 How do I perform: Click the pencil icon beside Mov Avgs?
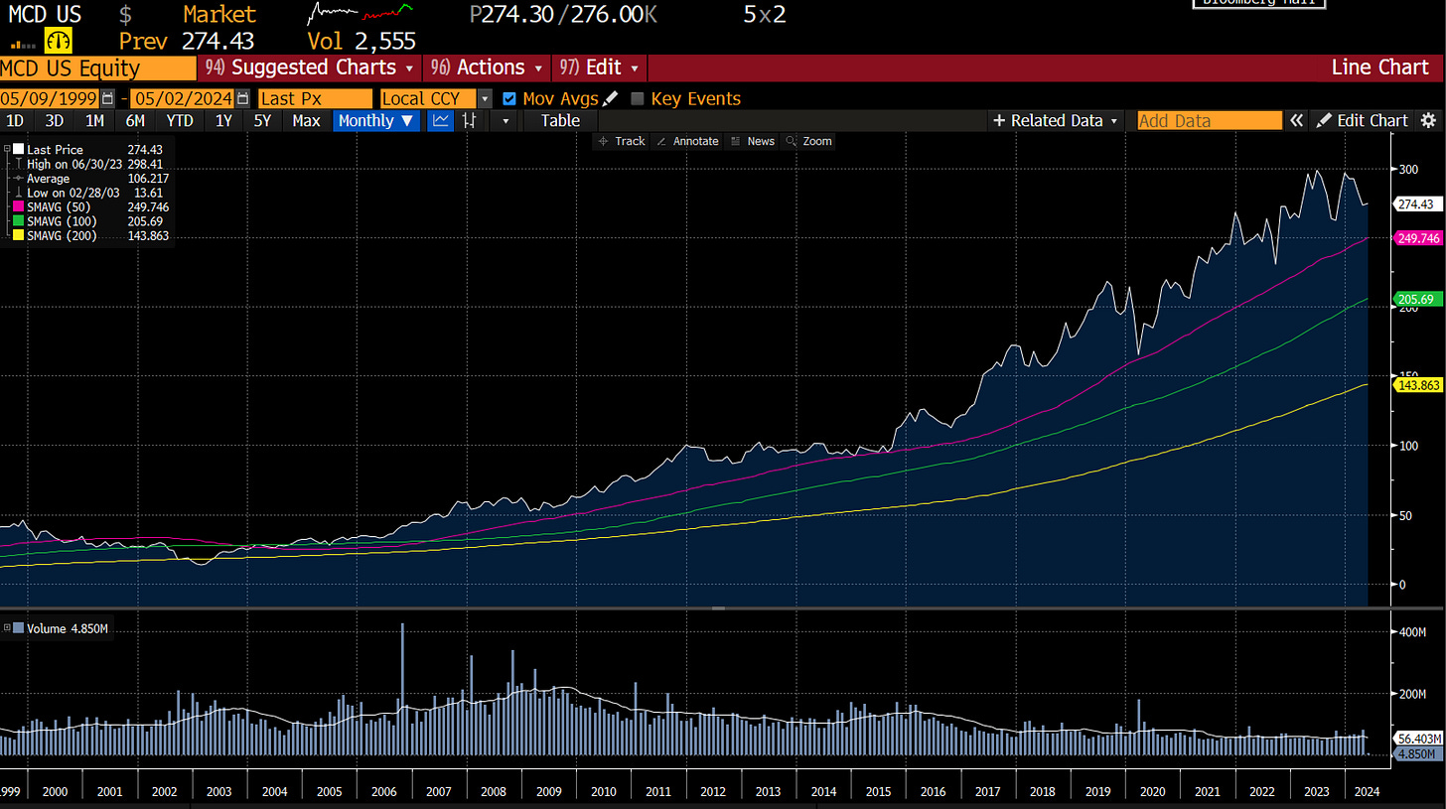tap(610, 98)
